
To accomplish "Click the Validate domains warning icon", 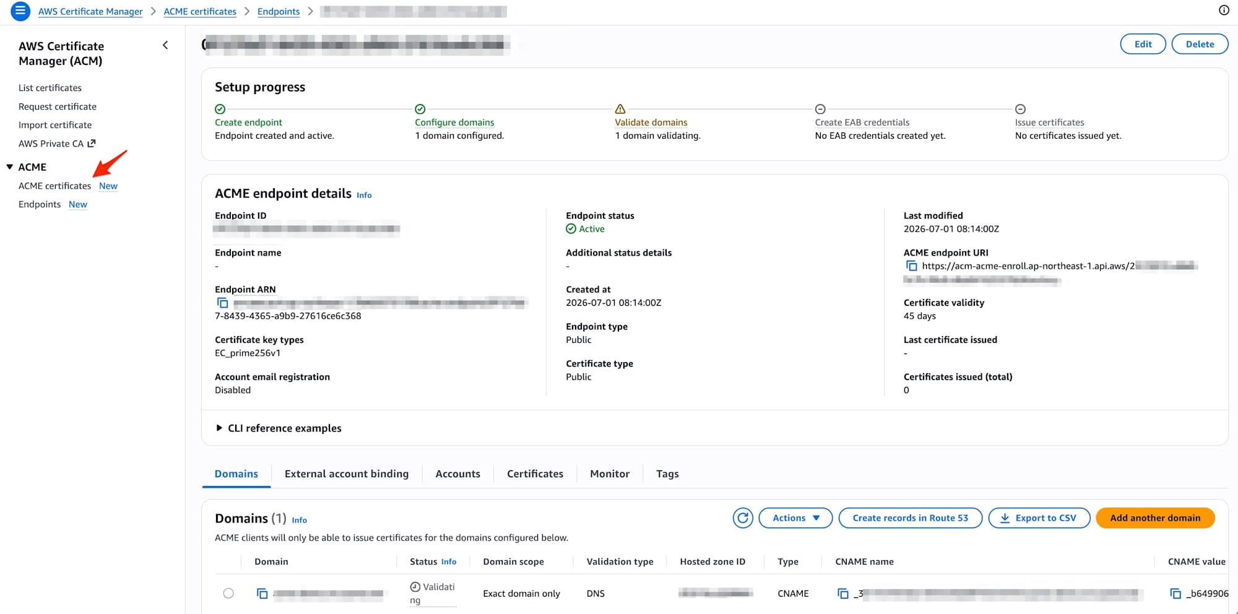I will (x=620, y=109).
